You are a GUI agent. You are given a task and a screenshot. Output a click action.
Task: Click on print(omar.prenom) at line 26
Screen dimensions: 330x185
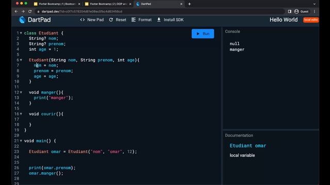click(52, 168)
